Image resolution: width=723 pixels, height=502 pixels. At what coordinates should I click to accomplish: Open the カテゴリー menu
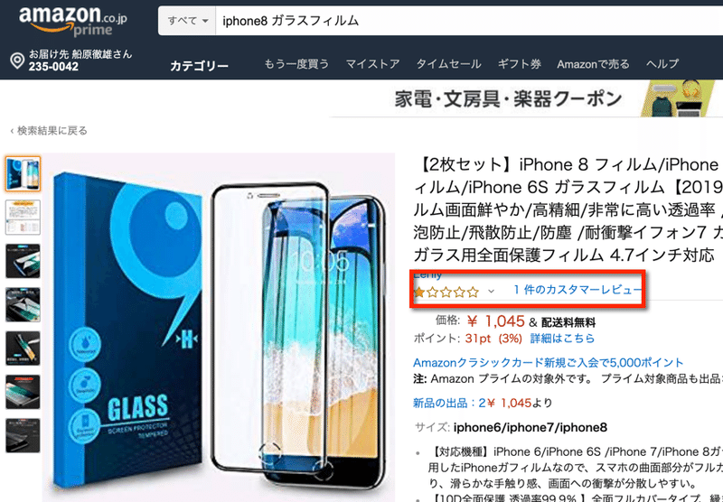pos(199,66)
